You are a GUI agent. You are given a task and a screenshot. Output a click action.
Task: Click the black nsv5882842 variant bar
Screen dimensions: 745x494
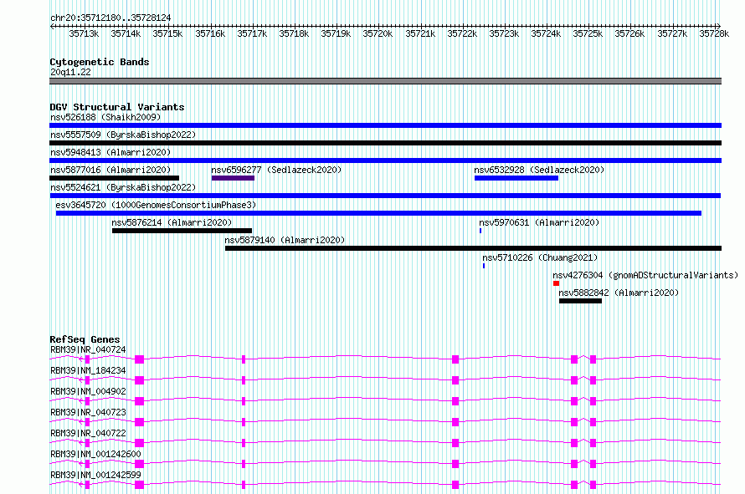click(580, 301)
